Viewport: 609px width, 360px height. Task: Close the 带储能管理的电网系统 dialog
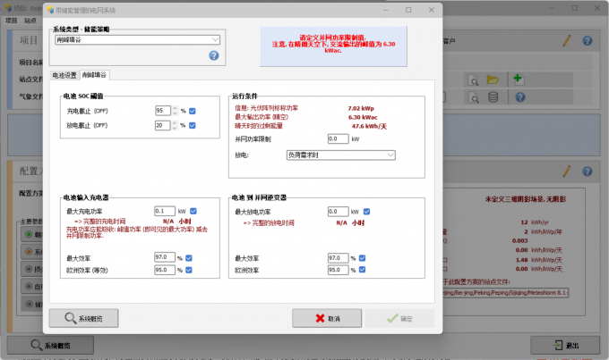coord(431,10)
